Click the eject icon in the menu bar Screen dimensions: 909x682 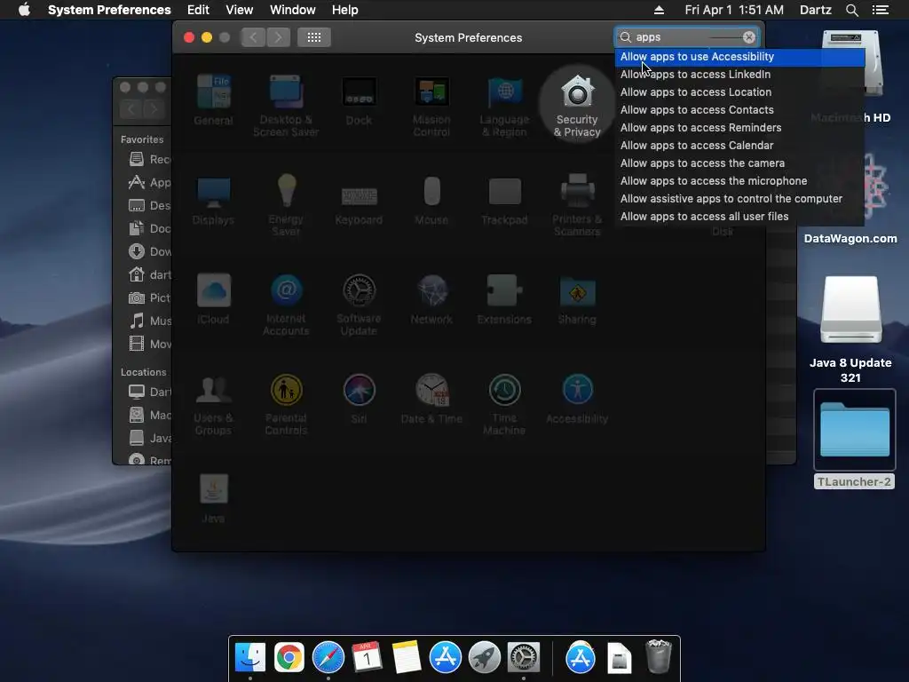click(x=659, y=10)
